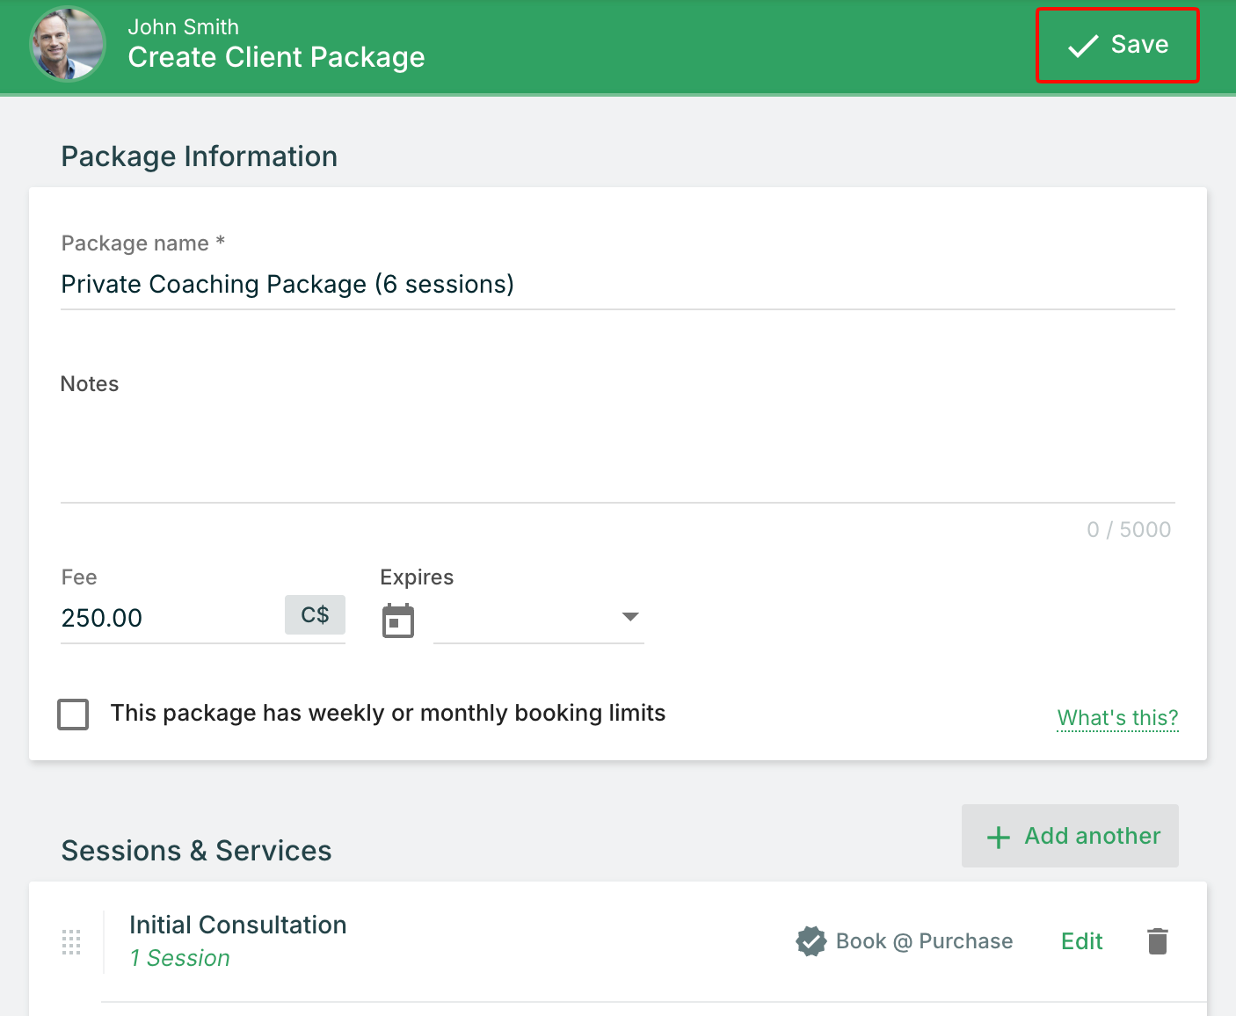Screen dimensions: 1236x1016
Task: Grab the Initial Consultation drag handle
Action: click(x=72, y=942)
